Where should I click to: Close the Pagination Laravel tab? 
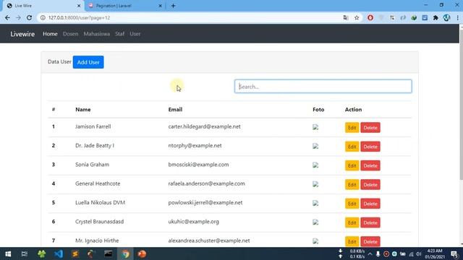pos(161,6)
